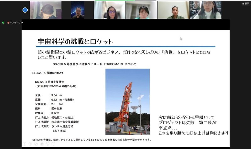Image resolution: width=251 pixels, height=149 pixels.
Task: Click the レコーディング中 recording status label
Action: point(16,23)
